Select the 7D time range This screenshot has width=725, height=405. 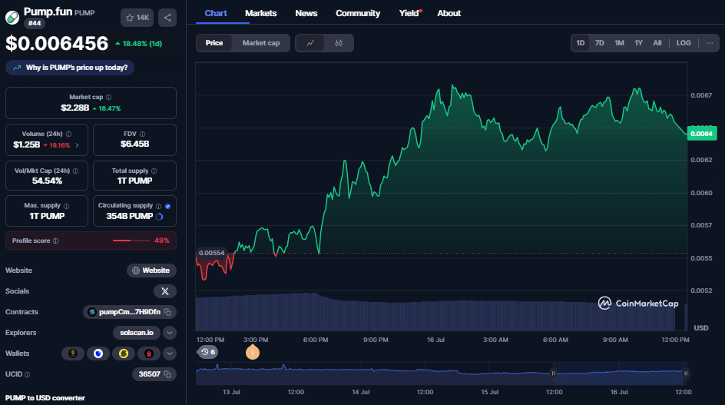click(600, 43)
